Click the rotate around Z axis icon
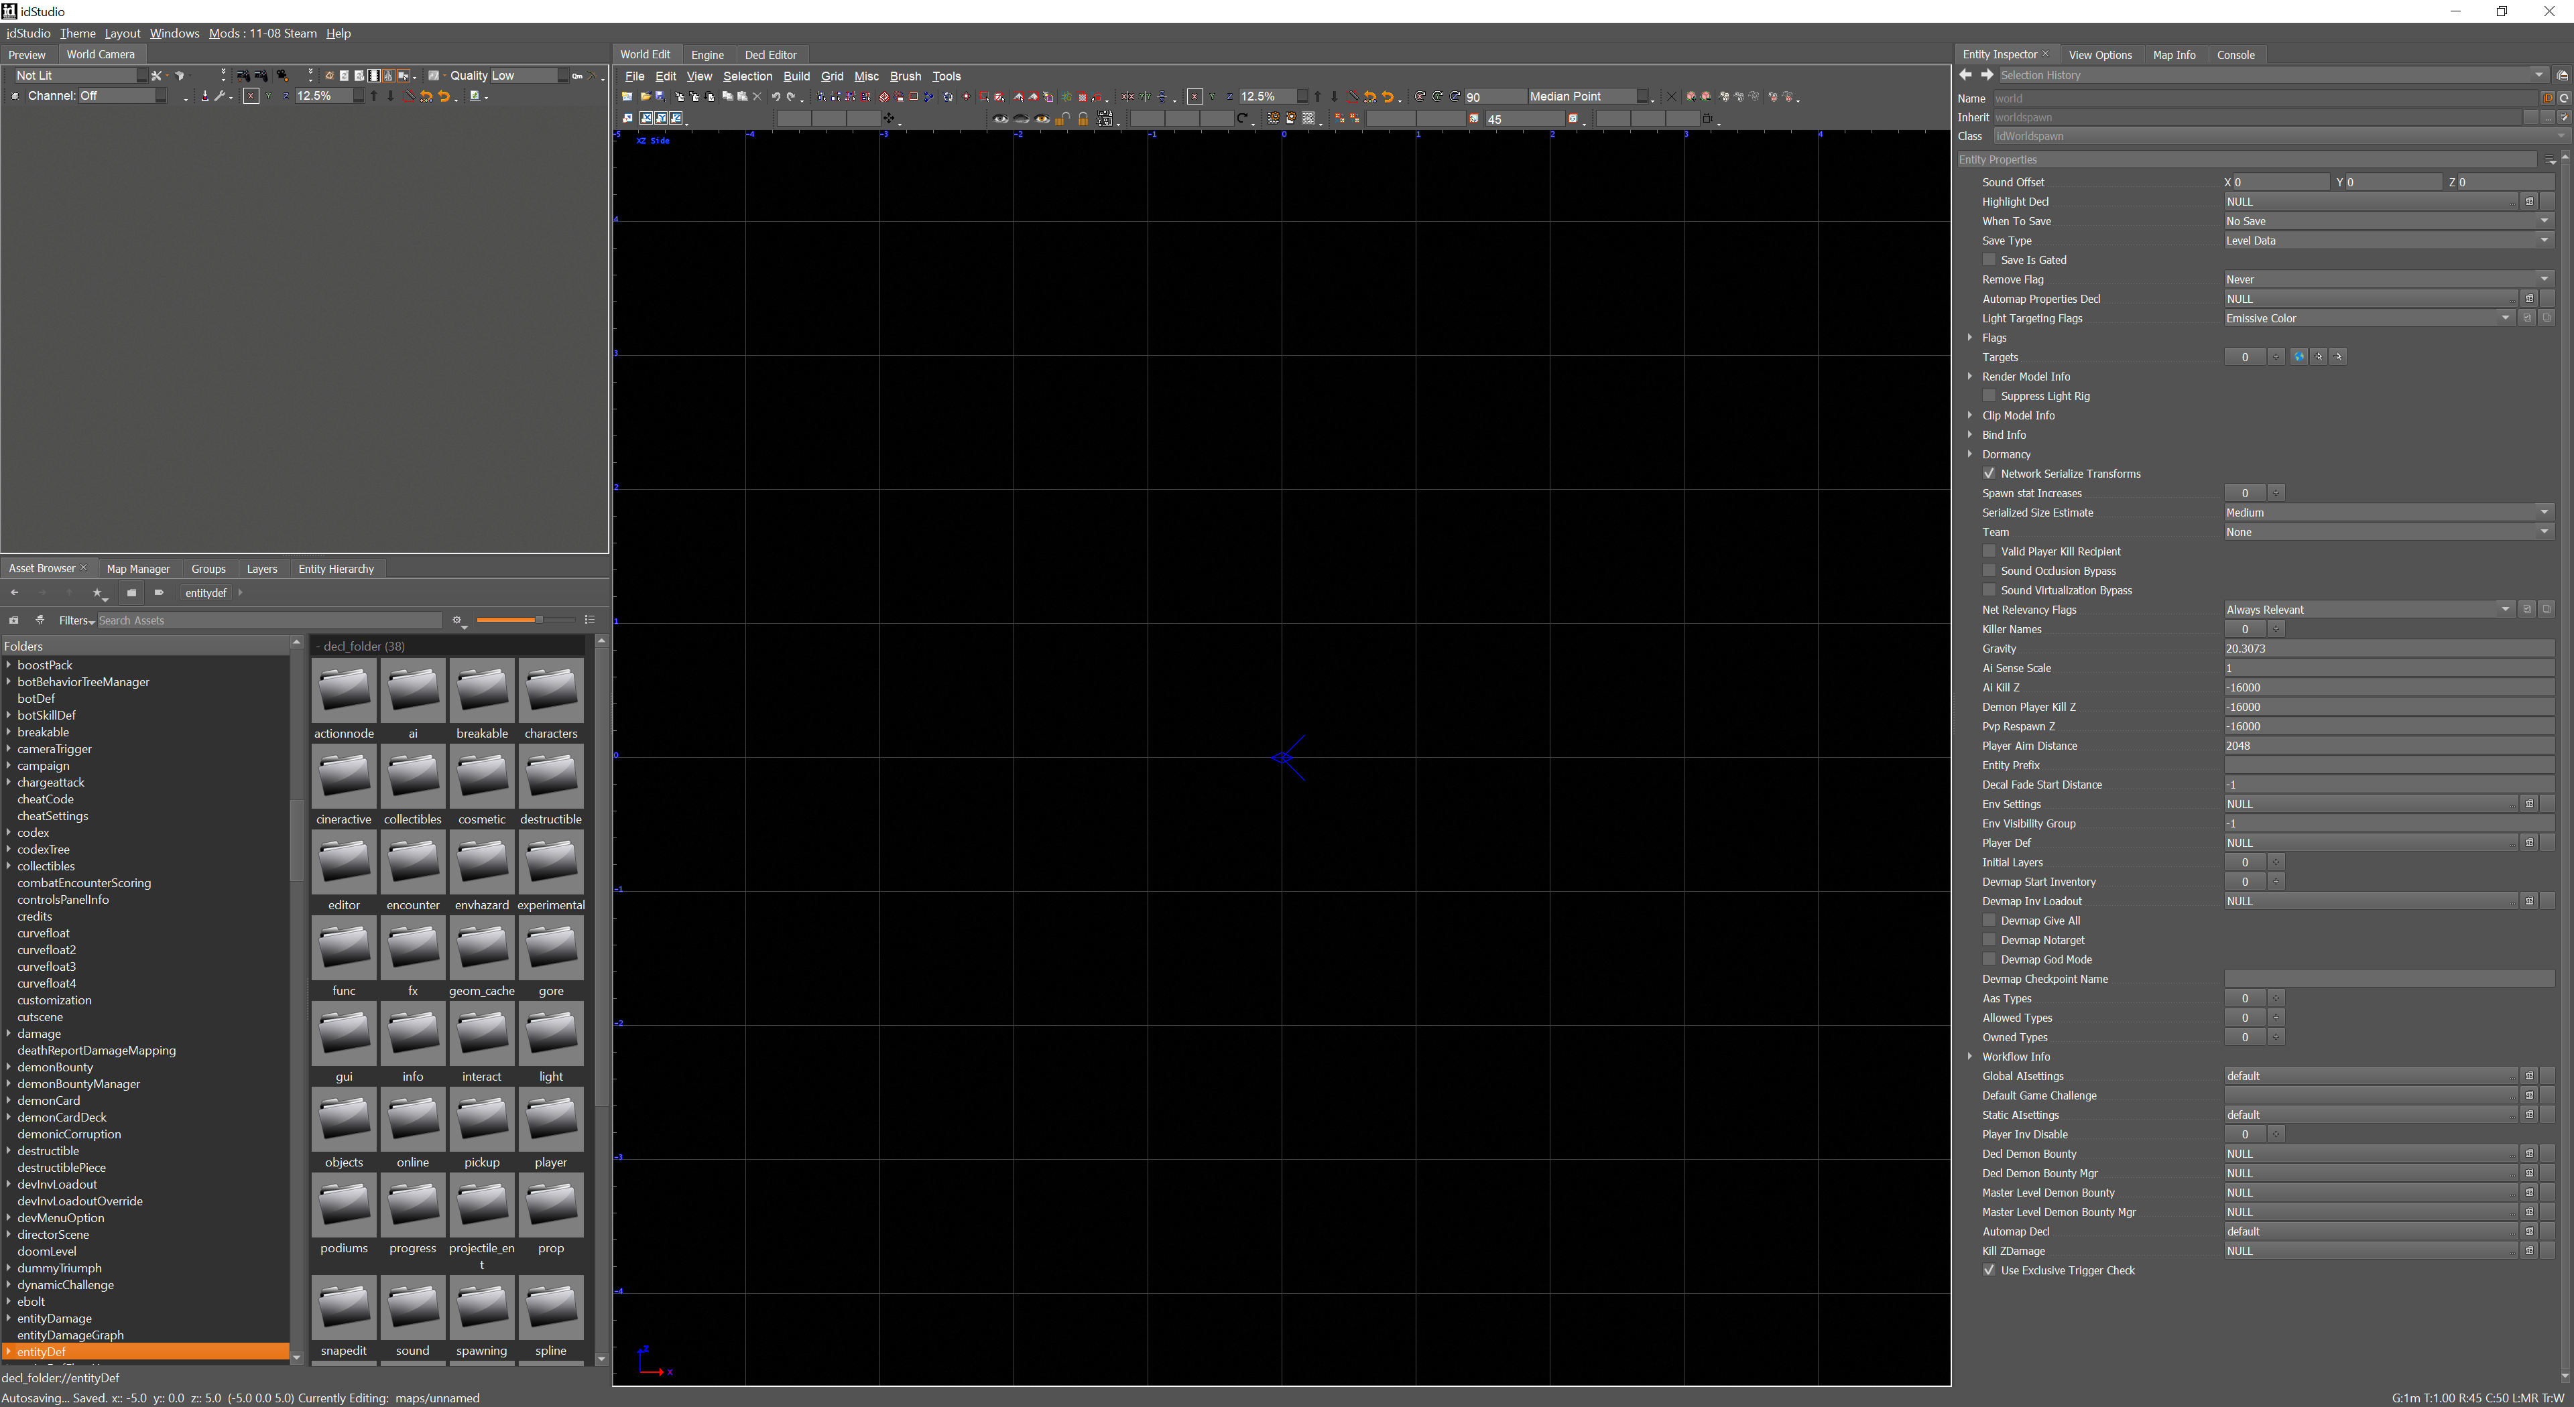2574x1407 pixels. (x=1456, y=97)
